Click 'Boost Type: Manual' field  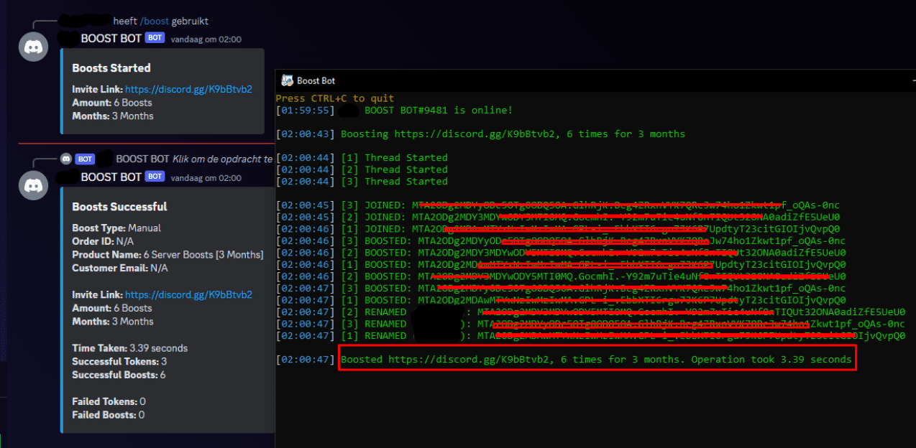[x=116, y=228]
